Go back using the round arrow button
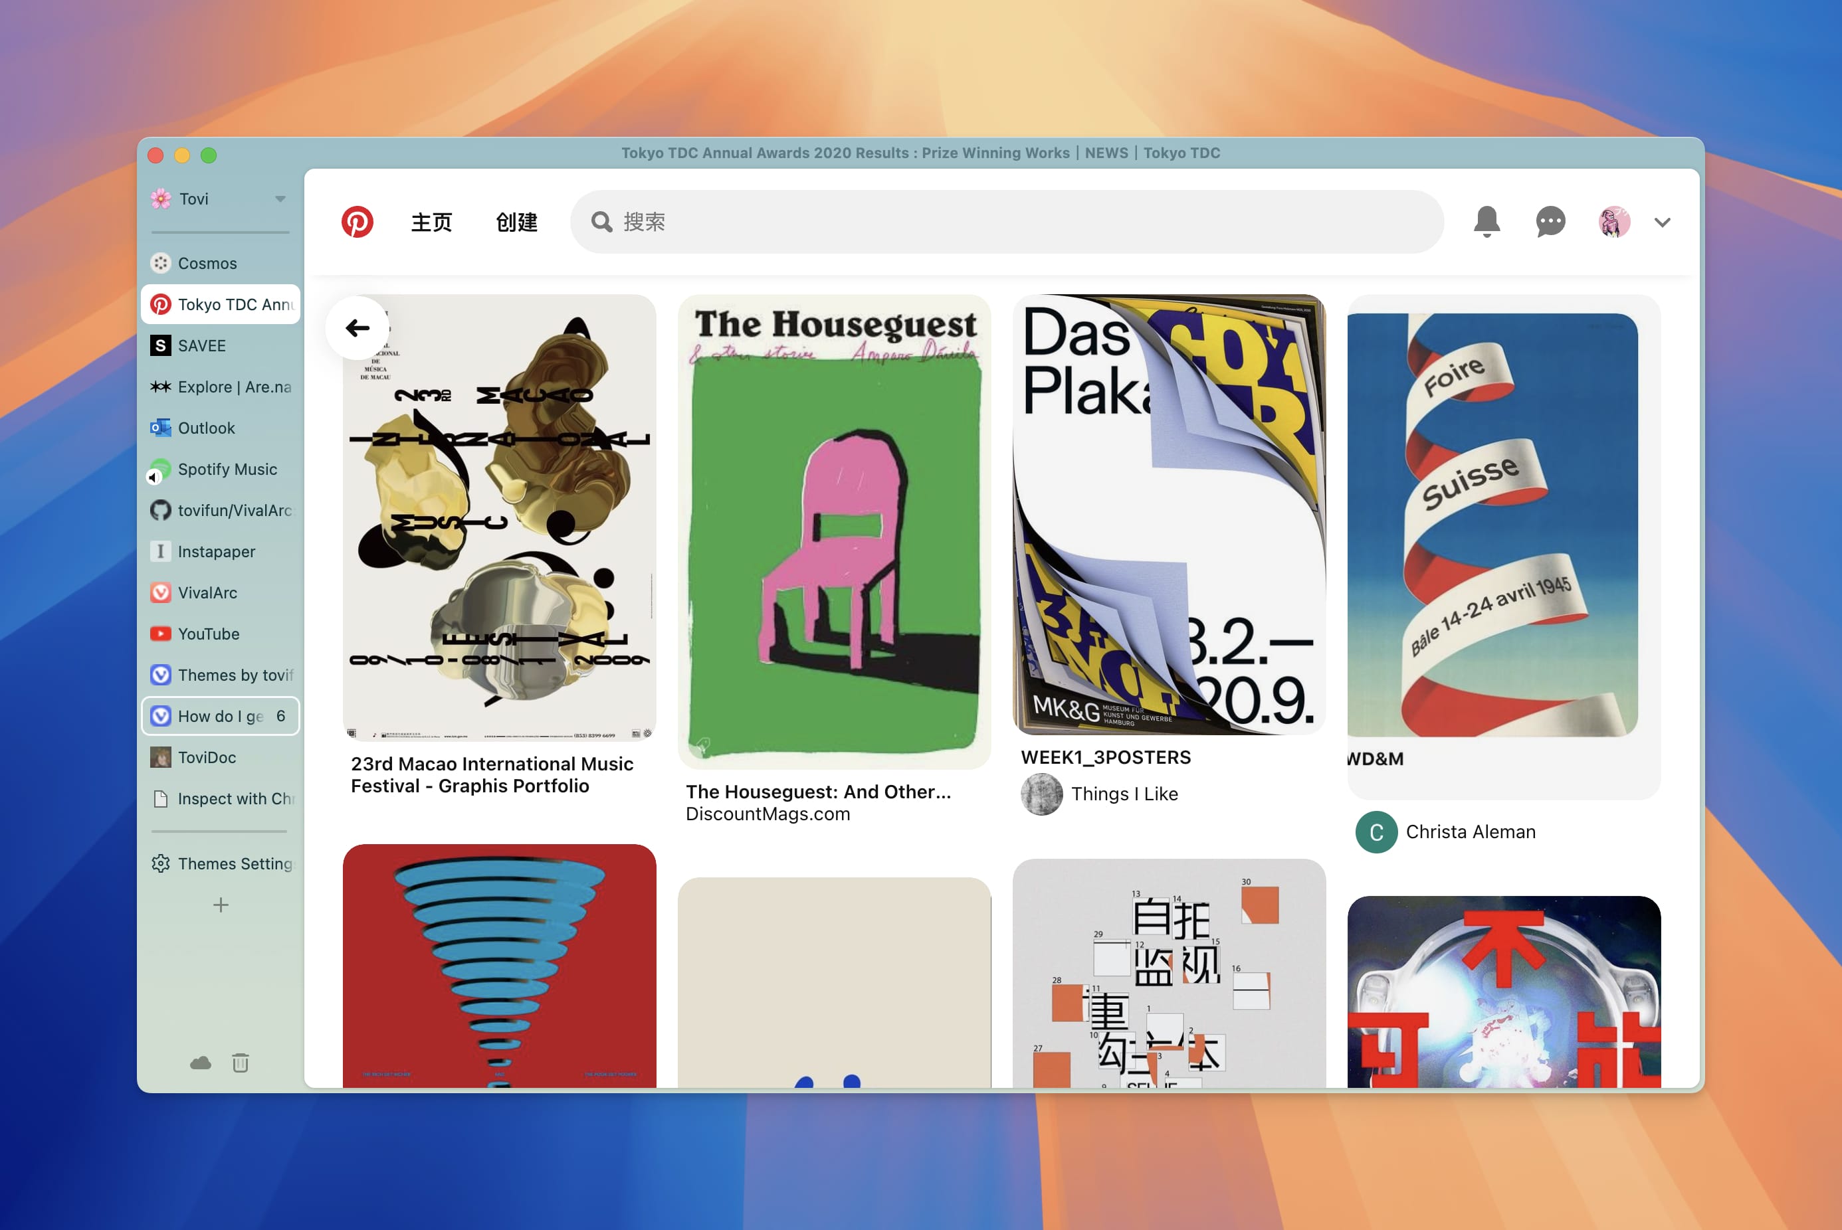Screen dimensions: 1842x1230 358,328
